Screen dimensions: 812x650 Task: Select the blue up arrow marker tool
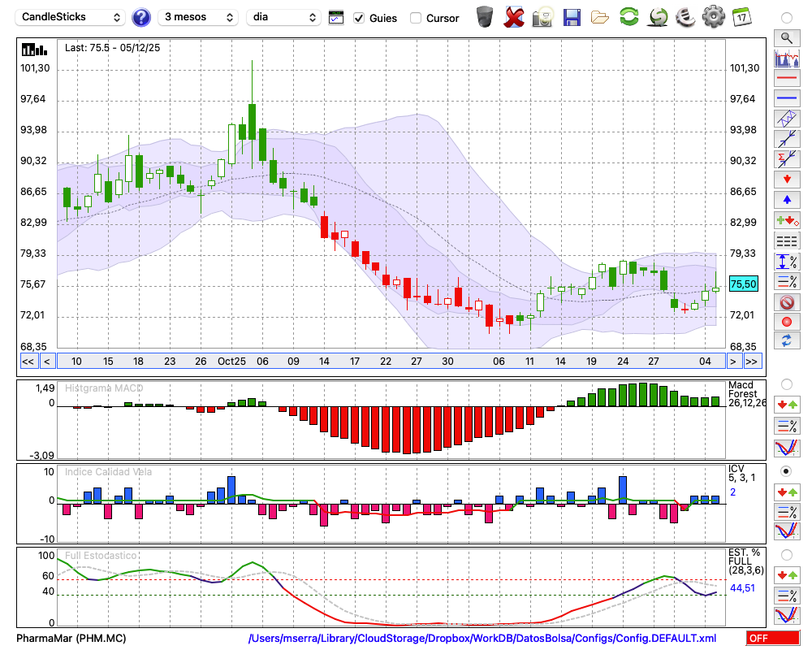click(x=786, y=199)
